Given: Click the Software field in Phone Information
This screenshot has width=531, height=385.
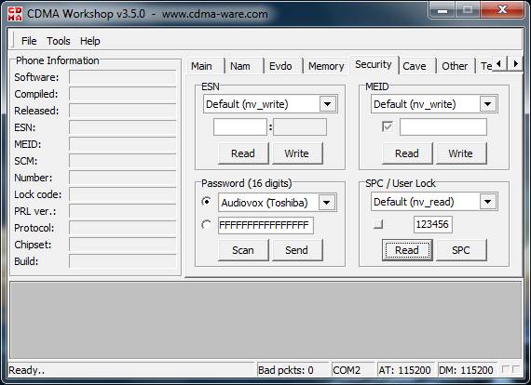Looking at the screenshot, I should [x=123, y=77].
